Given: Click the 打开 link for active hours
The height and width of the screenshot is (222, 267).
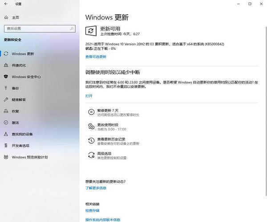Looking at the screenshot, I should (x=89, y=95).
